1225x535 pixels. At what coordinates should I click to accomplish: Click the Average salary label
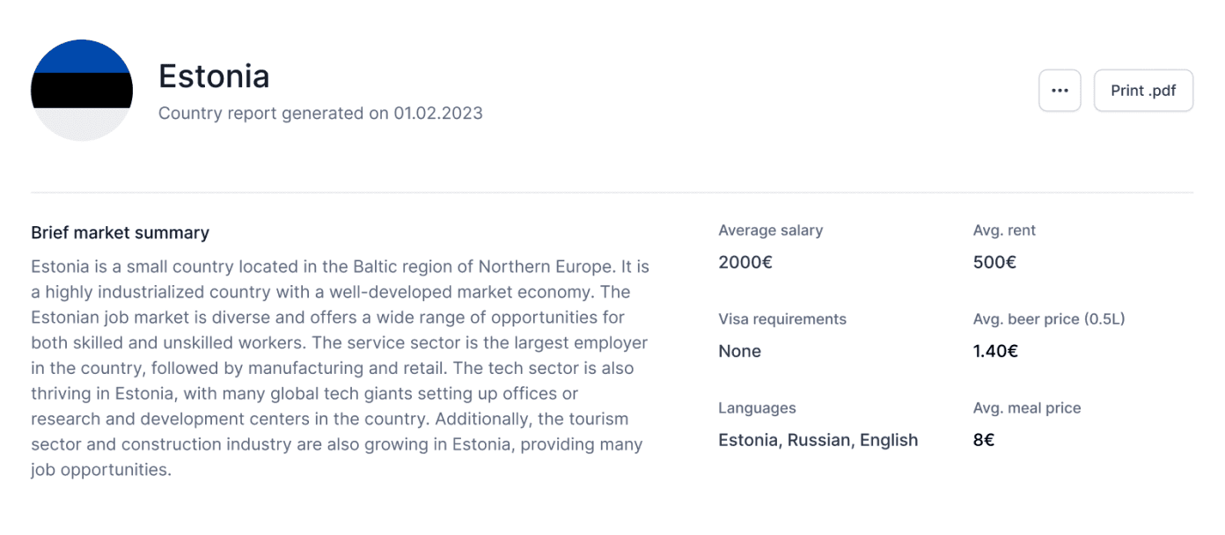(x=771, y=231)
